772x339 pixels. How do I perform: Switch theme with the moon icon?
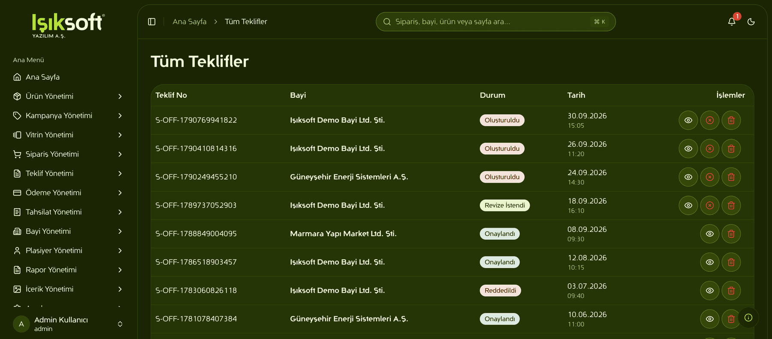[x=751, y=21]
